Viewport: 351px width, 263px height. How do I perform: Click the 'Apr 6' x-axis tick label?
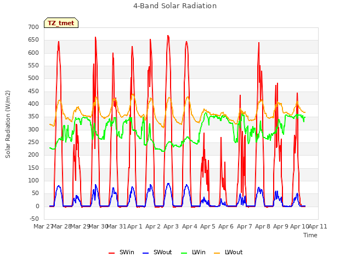pyautogui.click(x=226, y=226)
